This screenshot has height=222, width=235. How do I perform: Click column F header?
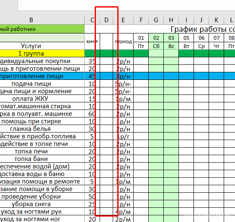click(141, 20)
